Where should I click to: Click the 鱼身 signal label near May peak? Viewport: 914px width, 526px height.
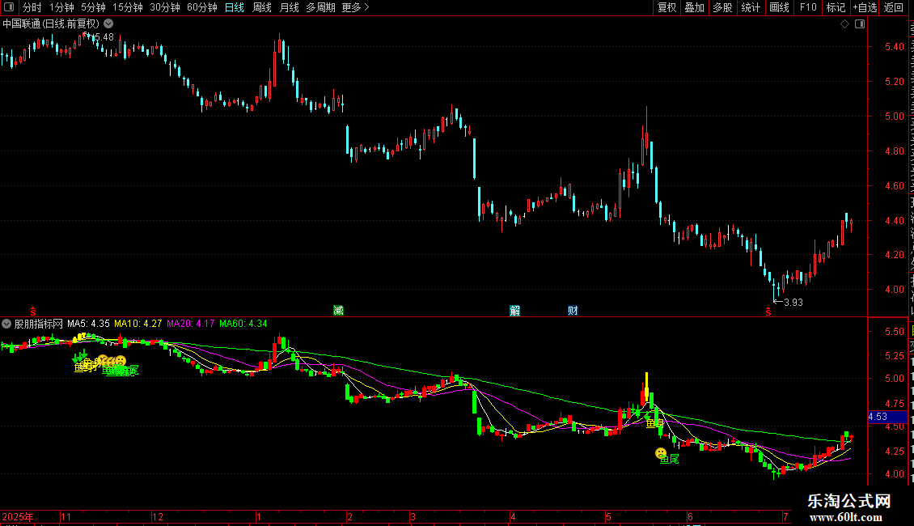[655, 423]
